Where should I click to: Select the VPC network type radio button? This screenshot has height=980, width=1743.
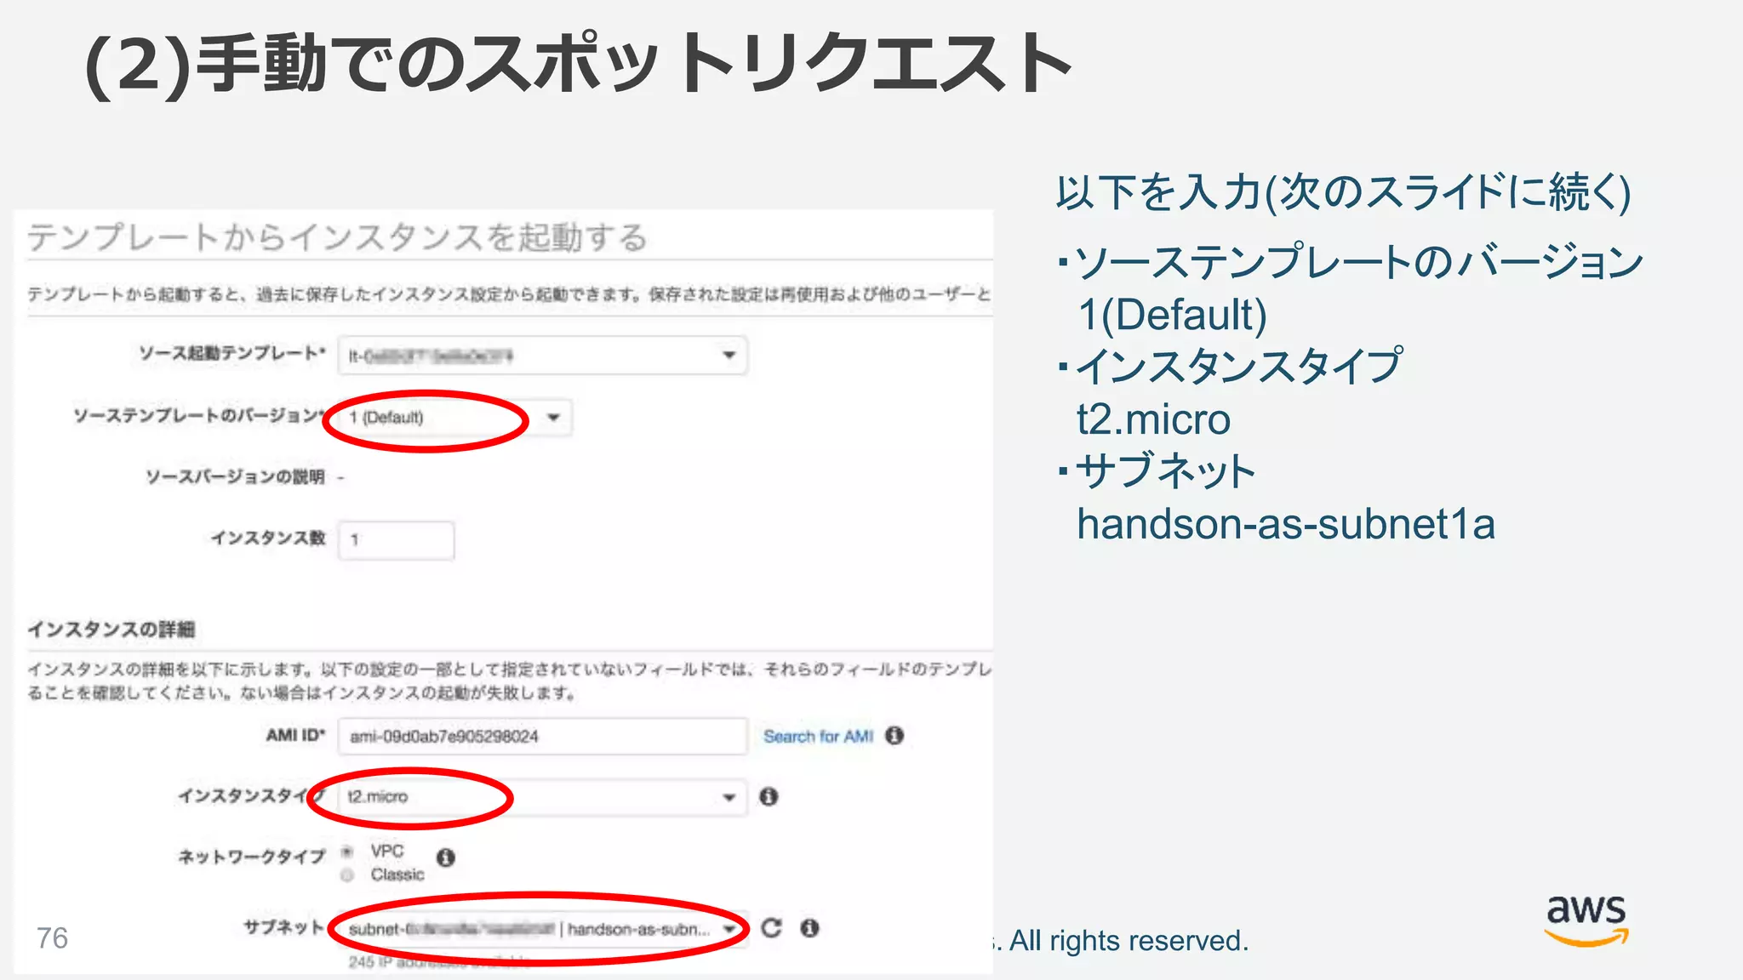[x=347, y=852]
